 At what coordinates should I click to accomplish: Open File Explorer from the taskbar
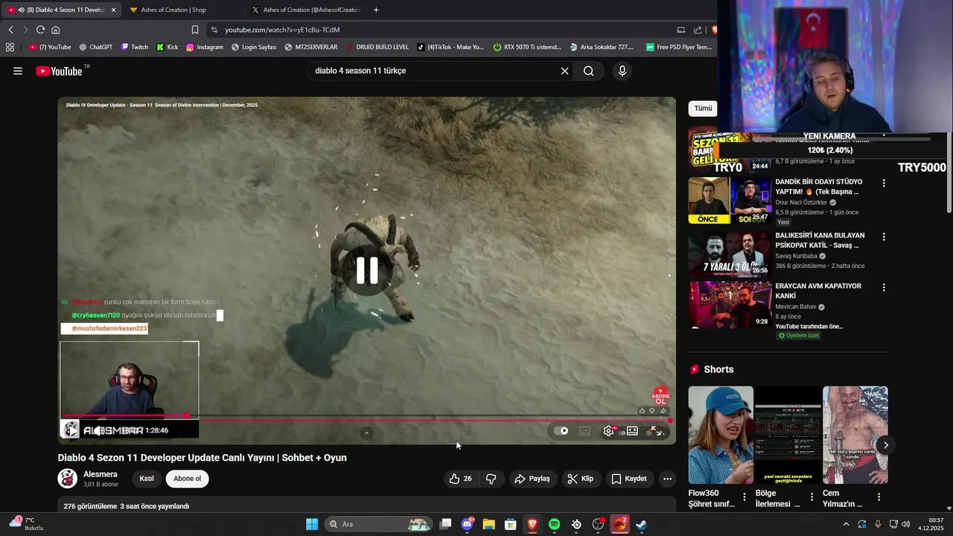pyautogui.click(x=488, y=524)
